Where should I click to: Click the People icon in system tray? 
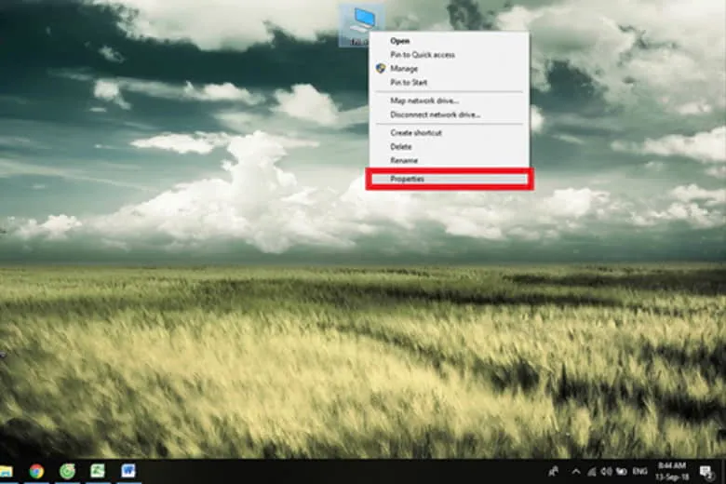[x=553, y=472]
